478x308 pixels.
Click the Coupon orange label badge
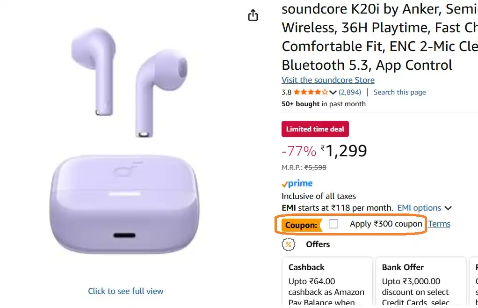tap(301, 225)
